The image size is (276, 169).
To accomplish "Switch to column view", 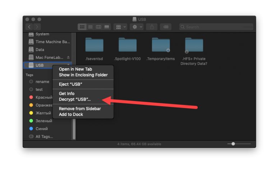I will tap(98, 27).
